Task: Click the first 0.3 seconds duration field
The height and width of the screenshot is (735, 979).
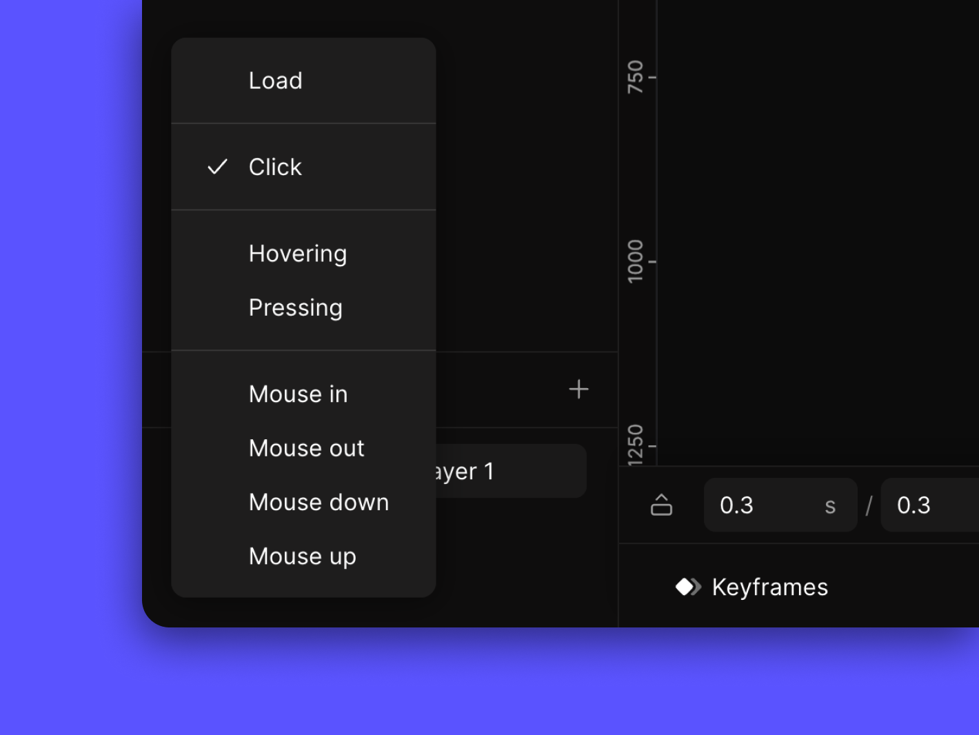Action: point(780,505)
